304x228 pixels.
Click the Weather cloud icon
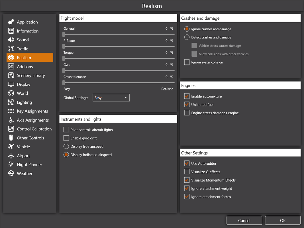(11, 173)
